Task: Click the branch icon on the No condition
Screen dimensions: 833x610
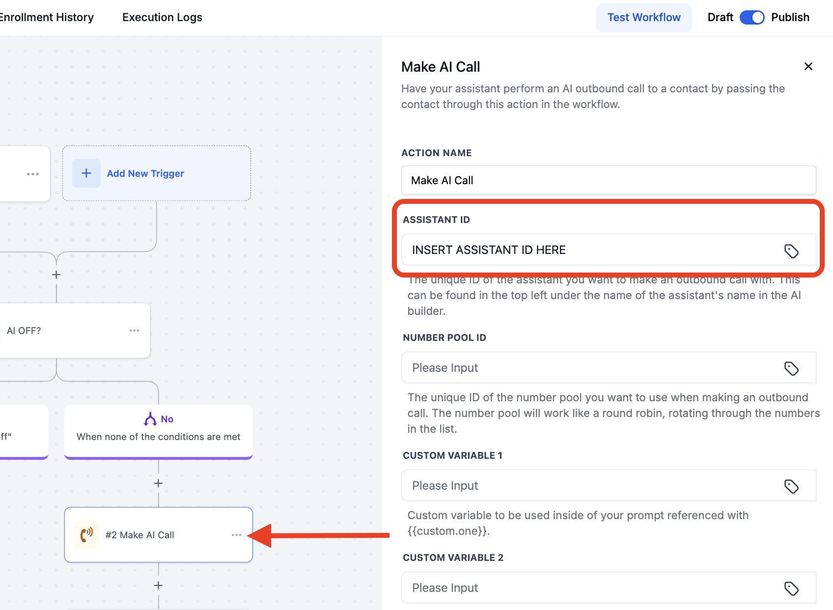Action: click(150, 419)
